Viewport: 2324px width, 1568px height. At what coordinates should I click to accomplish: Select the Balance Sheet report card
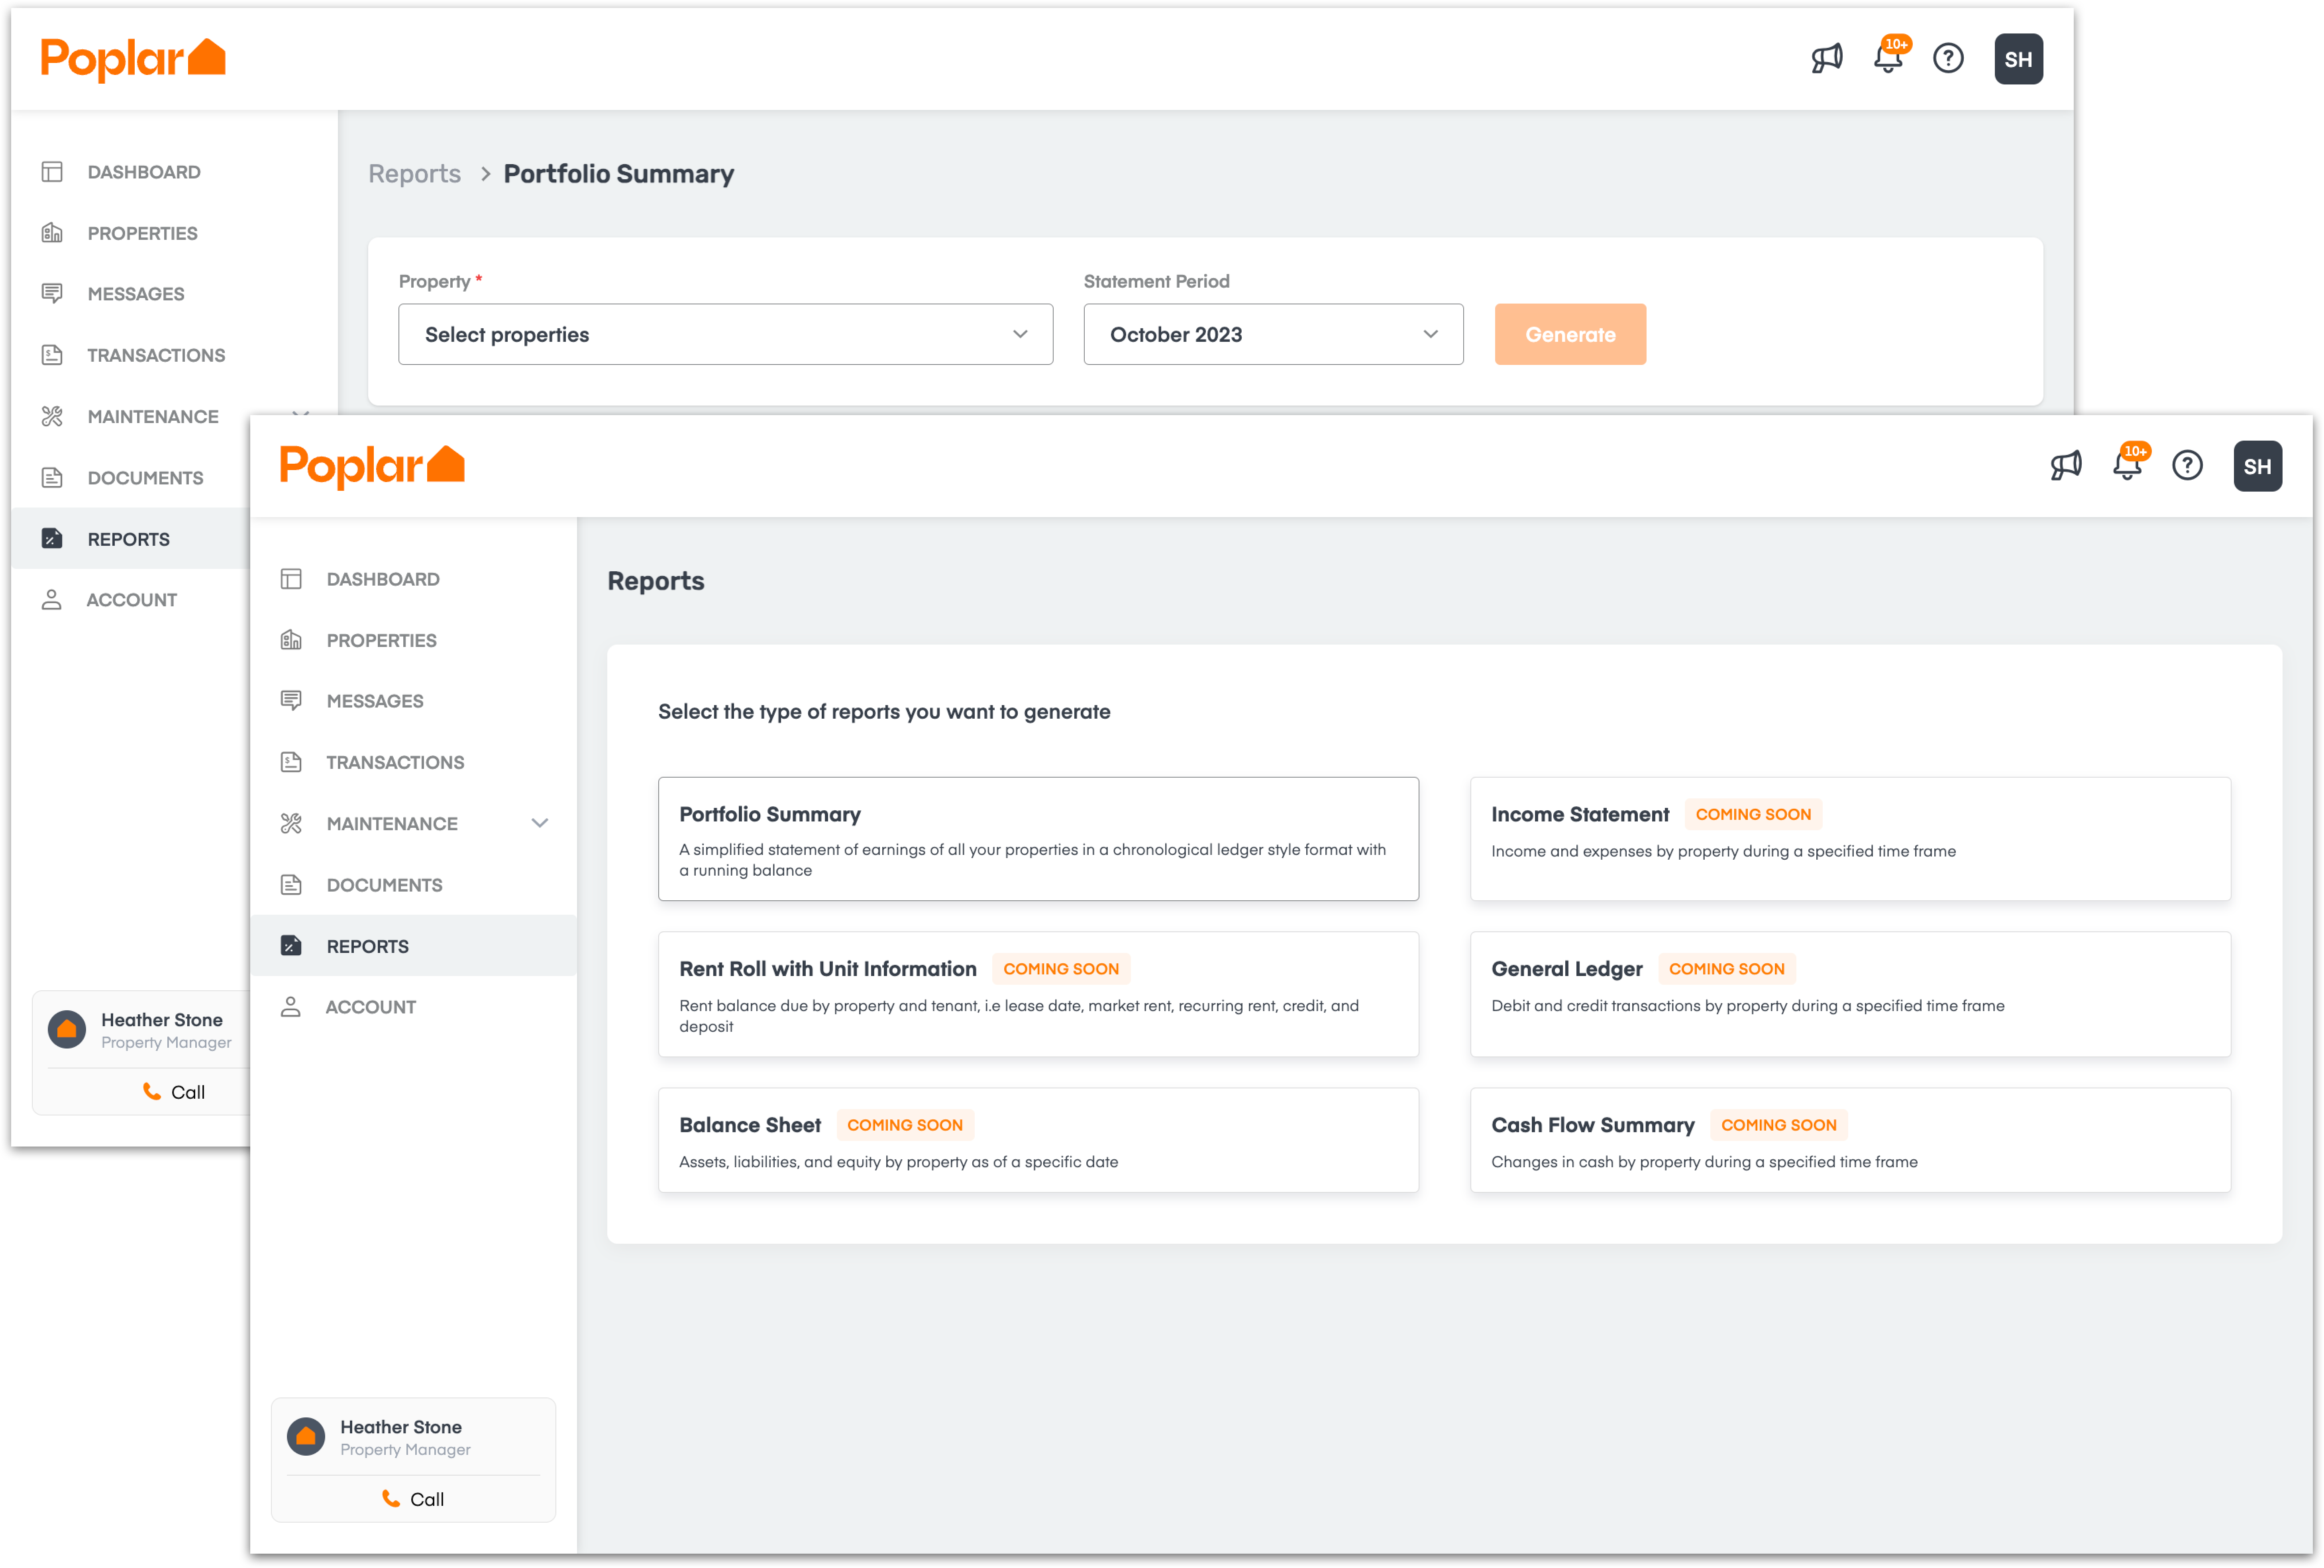1038,1140
